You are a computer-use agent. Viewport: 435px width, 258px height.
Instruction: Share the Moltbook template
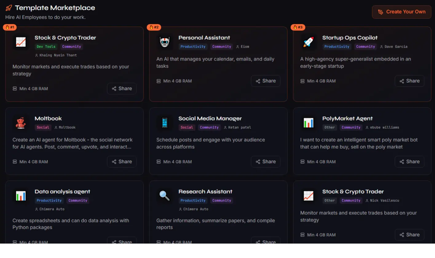coord(122,162)
